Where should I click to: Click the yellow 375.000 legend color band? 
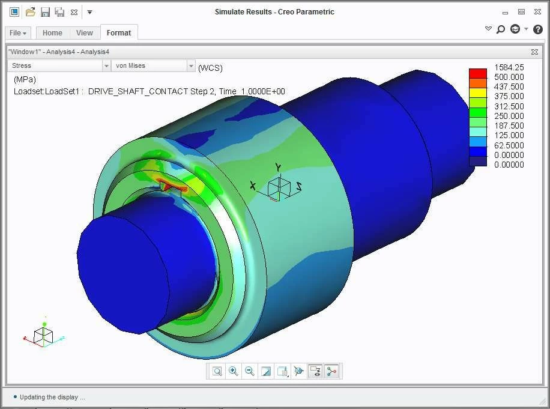pos(478,93)
